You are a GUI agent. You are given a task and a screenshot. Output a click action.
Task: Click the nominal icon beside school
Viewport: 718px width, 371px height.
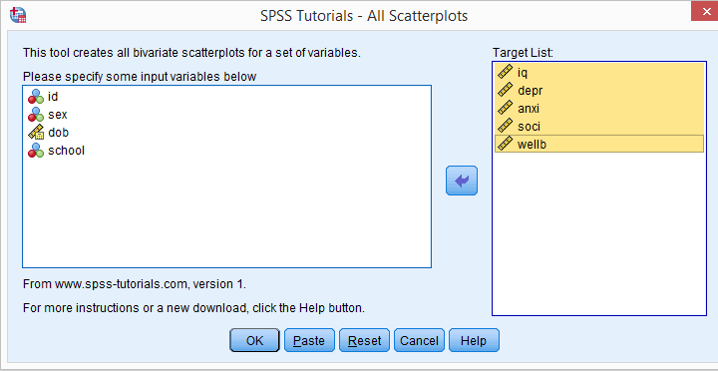(35, 151)
